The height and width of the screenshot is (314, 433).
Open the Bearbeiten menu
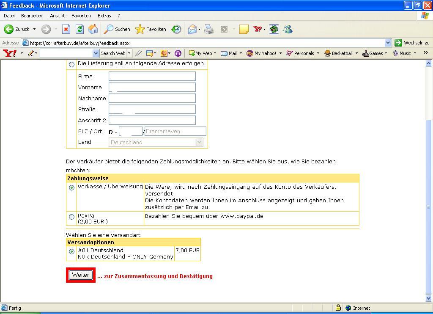click(x=32, y=16)
